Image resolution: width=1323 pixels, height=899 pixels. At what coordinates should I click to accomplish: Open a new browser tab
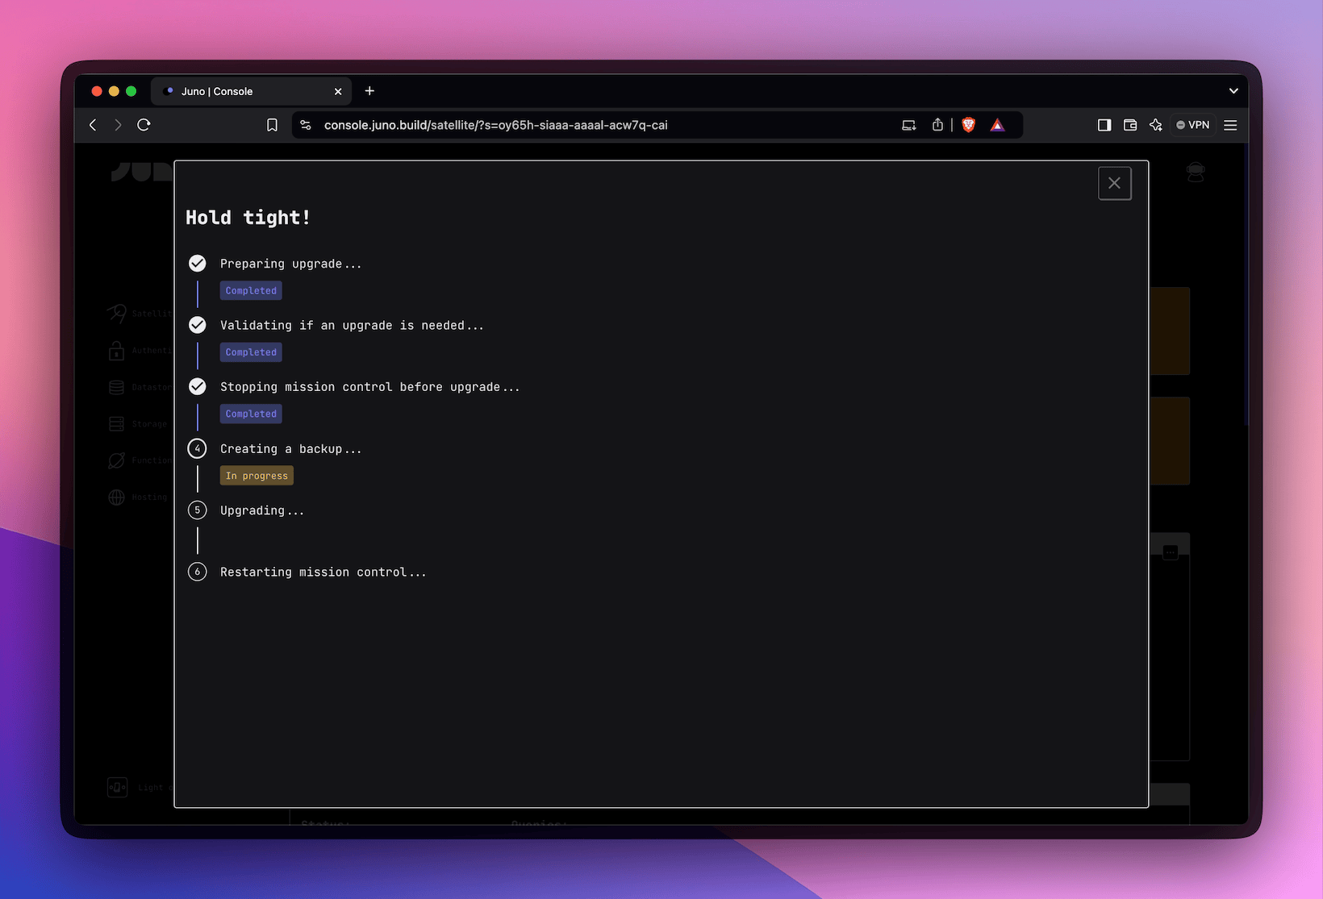(369, 91)
